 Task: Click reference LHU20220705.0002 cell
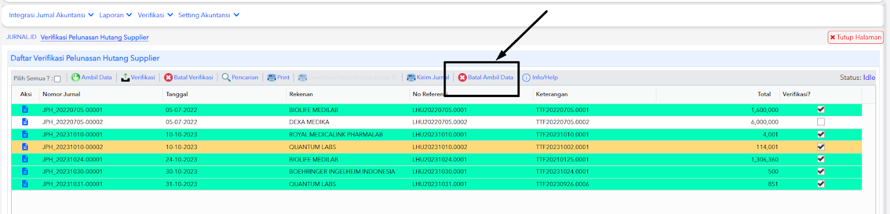[440, 122]
